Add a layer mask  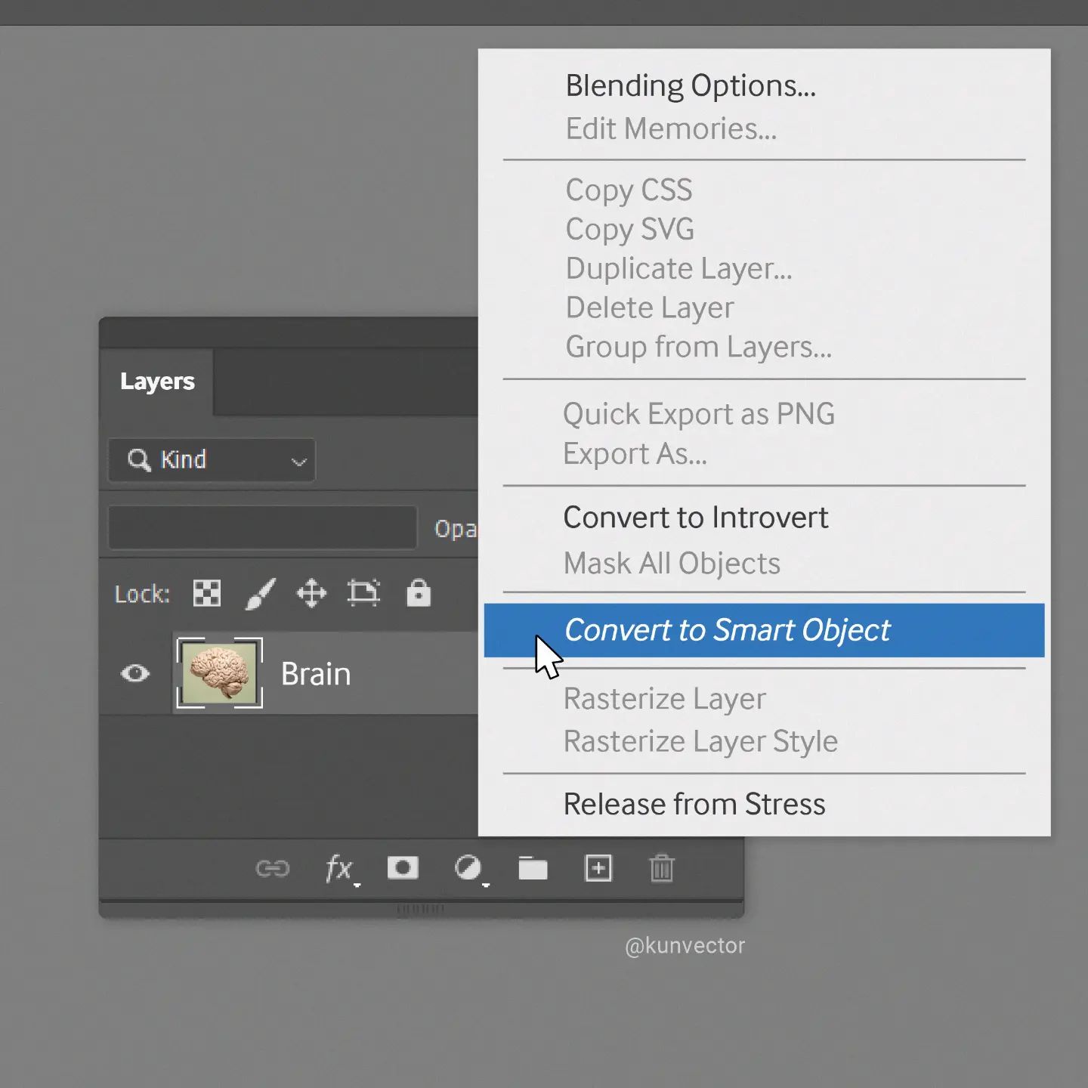click(x=403, y=868)
